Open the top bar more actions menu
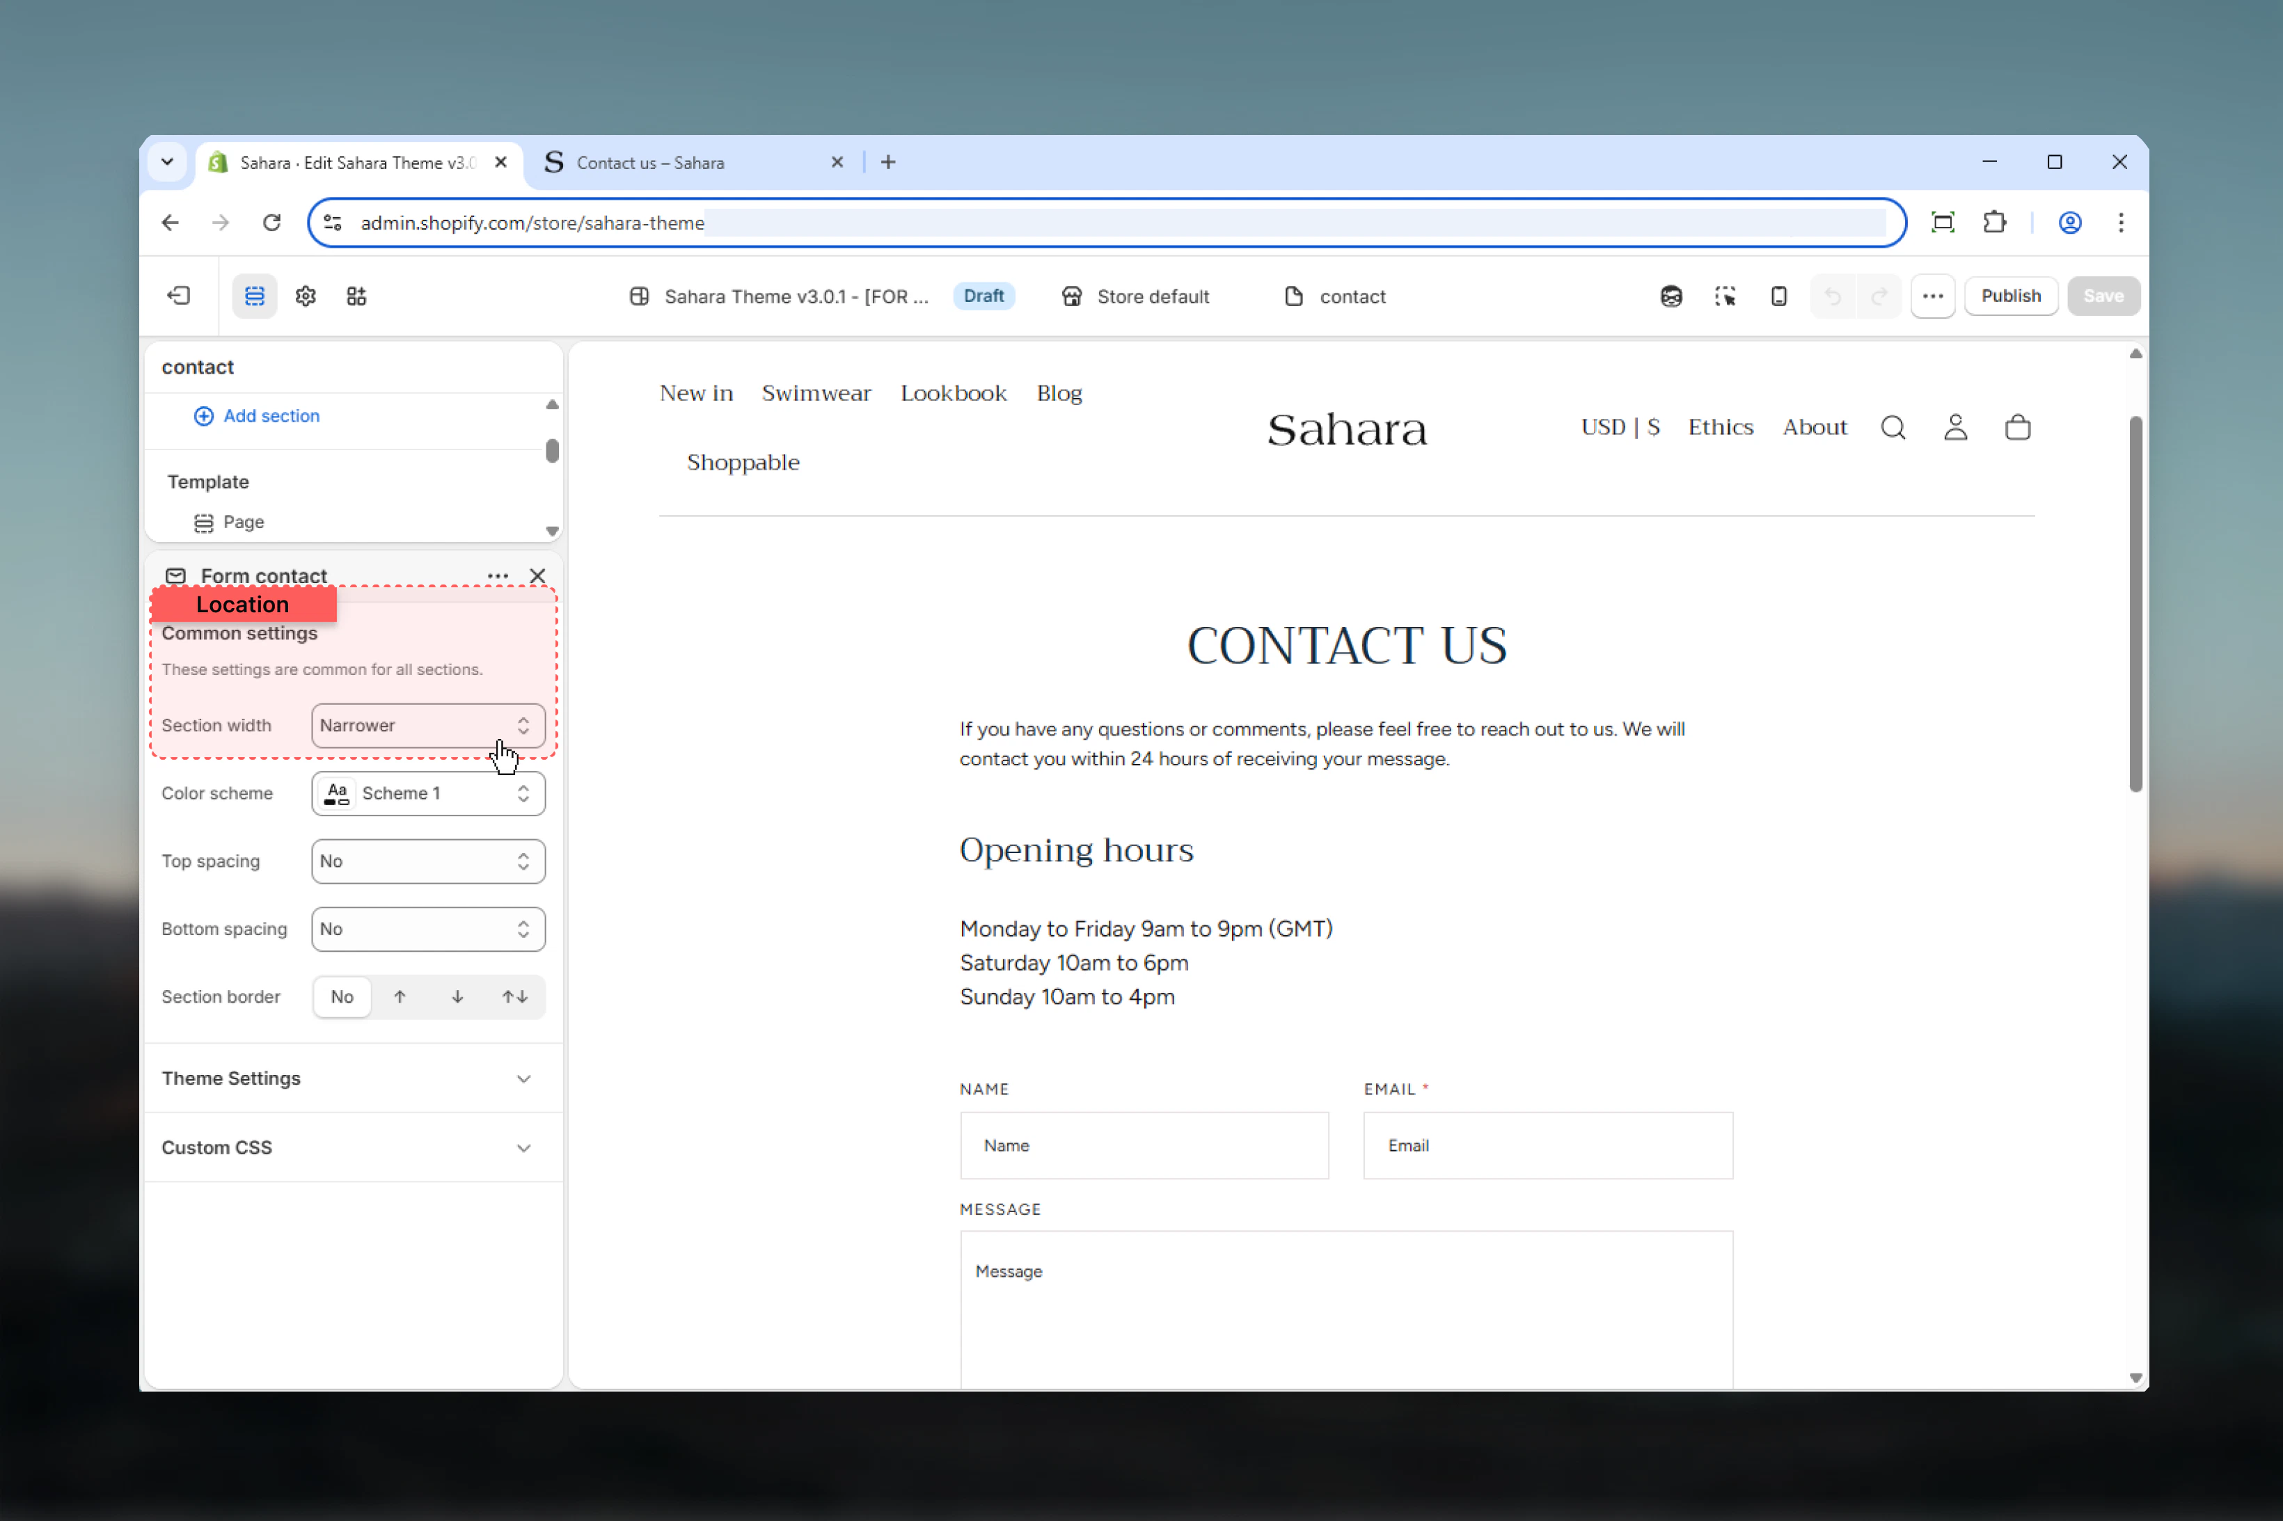Image resolution: width=2283 pixels, height=1521 pixels. point(1933,296)
